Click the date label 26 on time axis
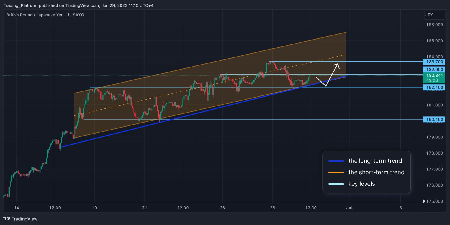 coord(222,208)
